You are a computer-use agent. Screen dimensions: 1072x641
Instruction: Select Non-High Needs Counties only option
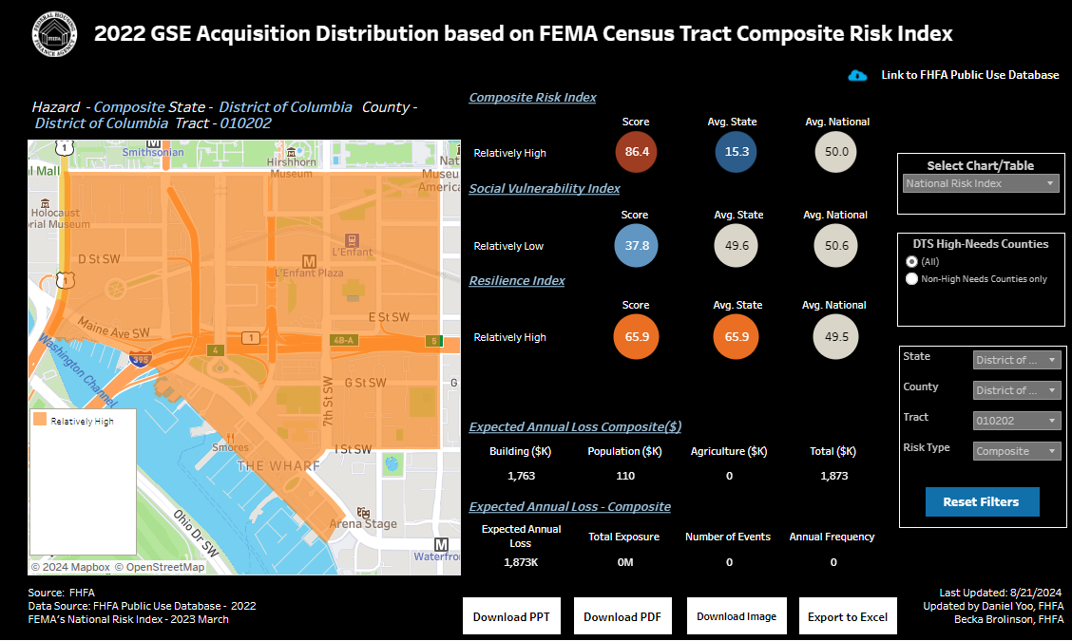(x=911, y=279)
